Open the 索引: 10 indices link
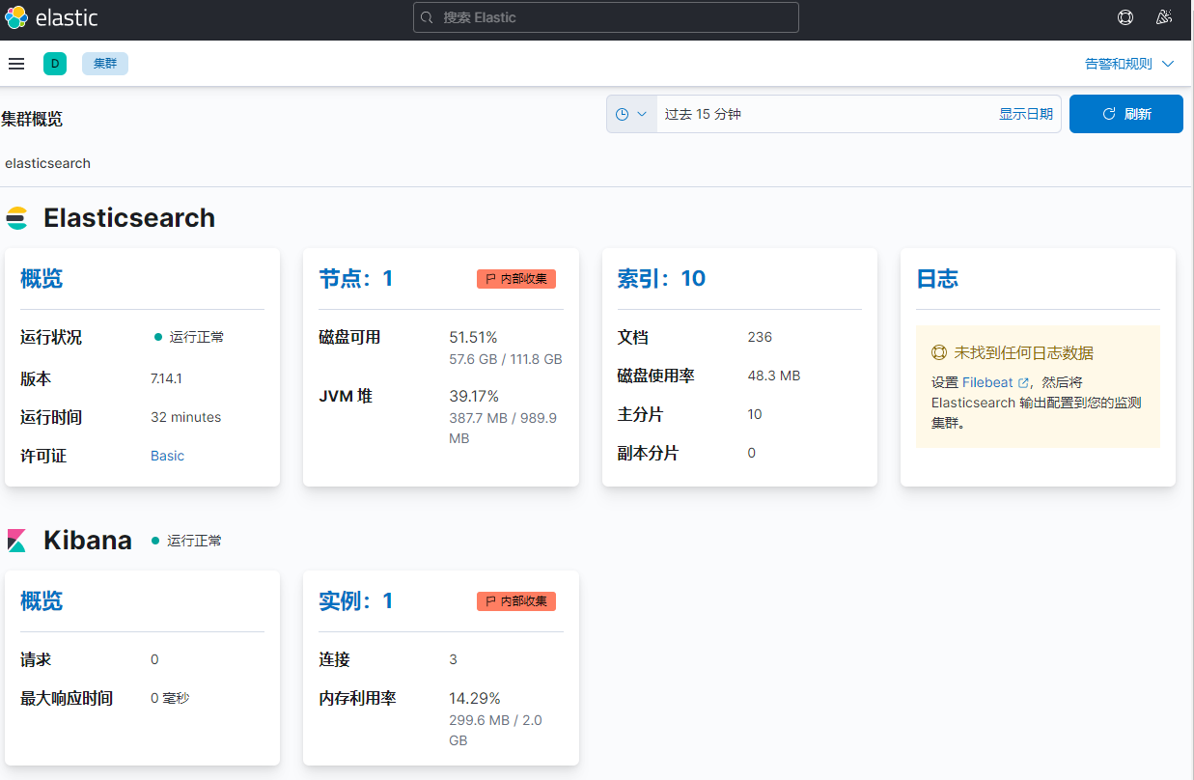 click(x=661, y=279)
